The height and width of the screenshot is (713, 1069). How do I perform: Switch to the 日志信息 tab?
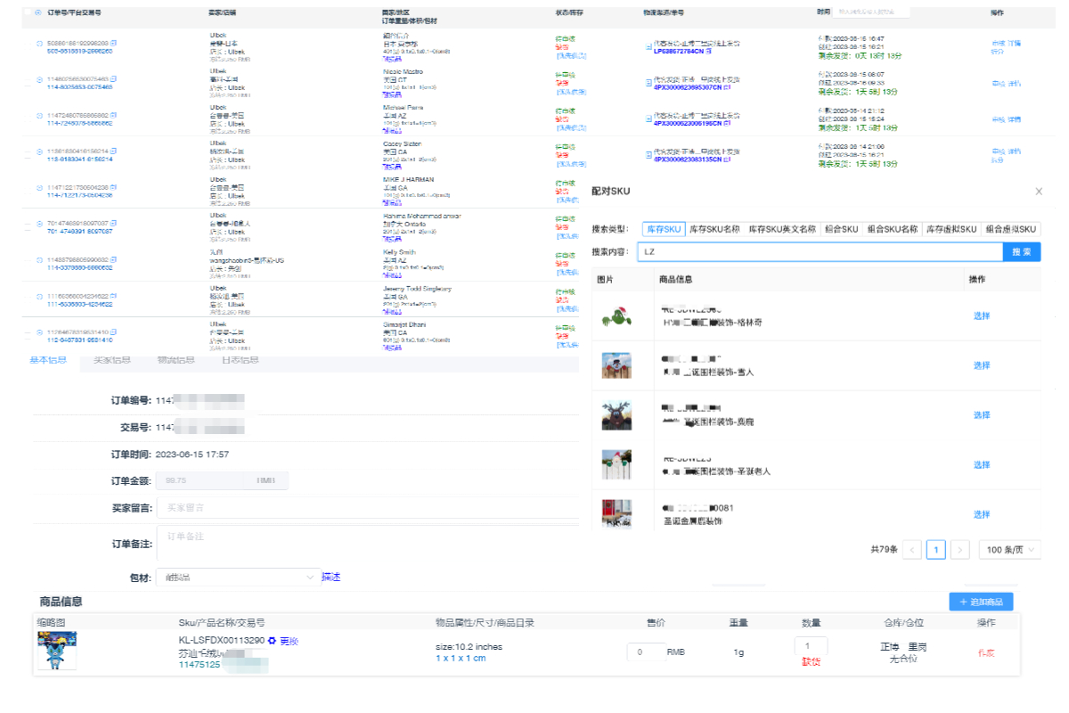(240, 360)
